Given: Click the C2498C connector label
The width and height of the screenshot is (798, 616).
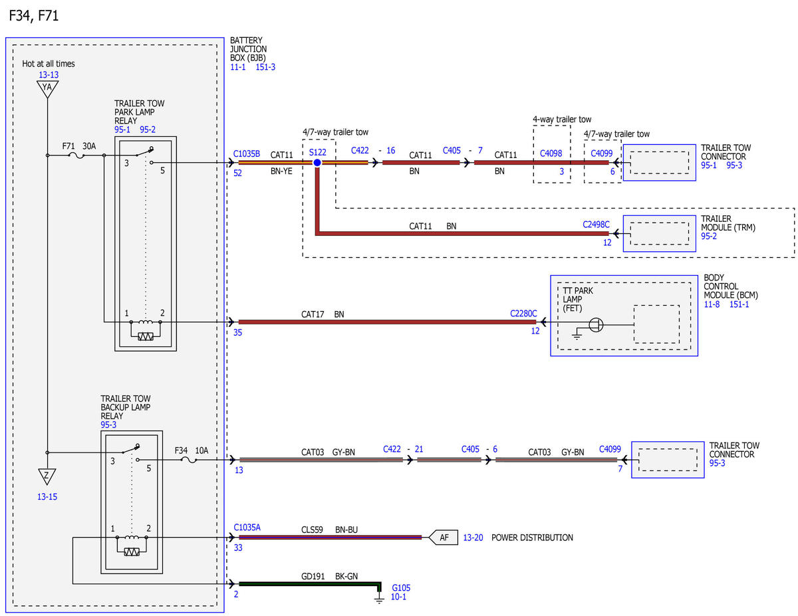Looking at the screenshot, I should 596,225.
